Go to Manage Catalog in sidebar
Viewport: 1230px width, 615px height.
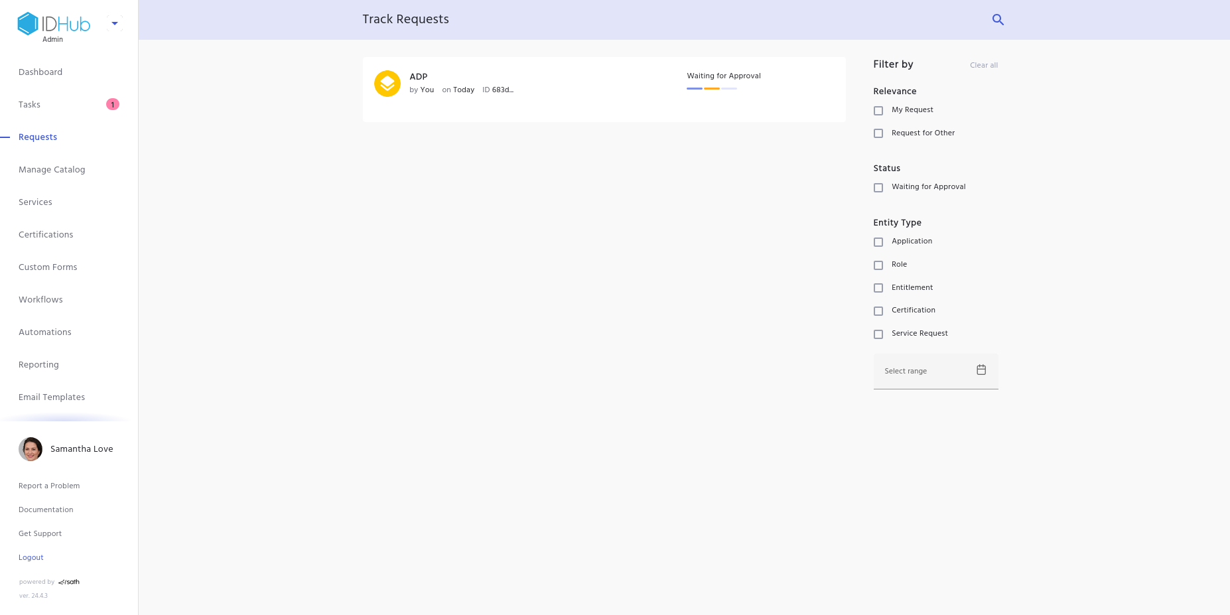(52, 170)
